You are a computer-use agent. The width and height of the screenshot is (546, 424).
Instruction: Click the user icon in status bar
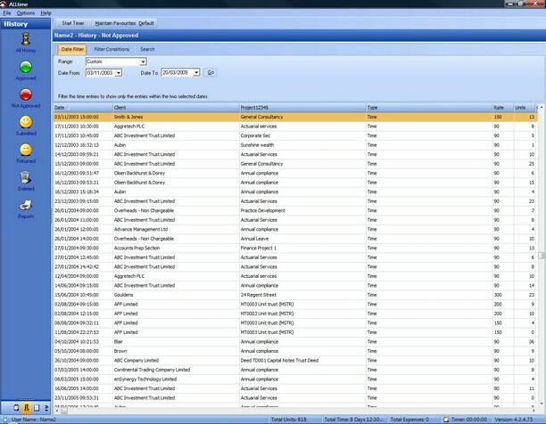(x=5, y=420)
